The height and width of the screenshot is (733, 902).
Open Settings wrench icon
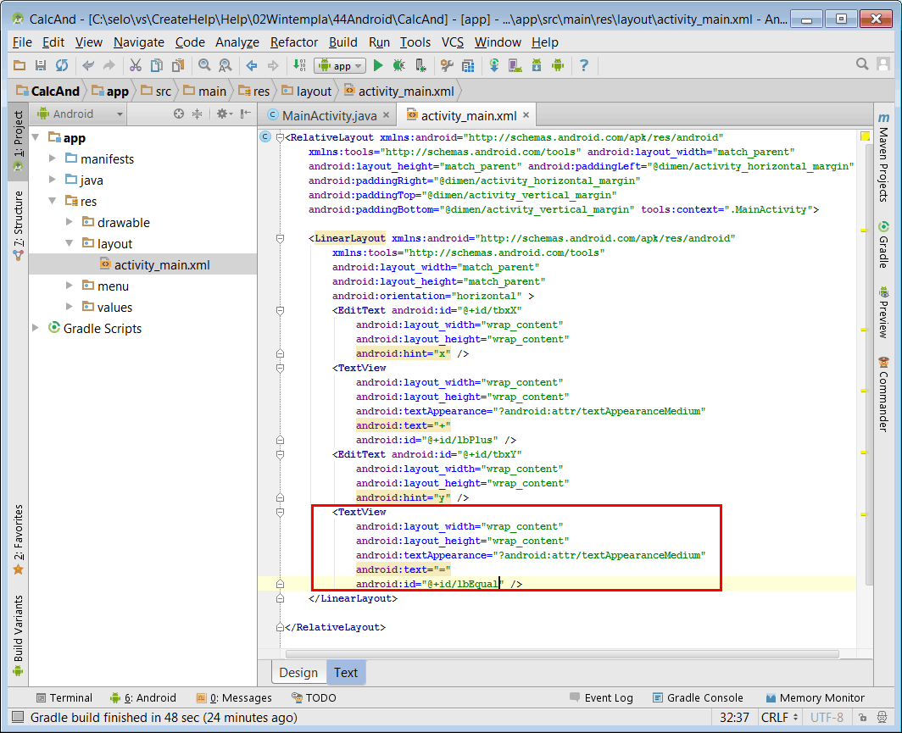click(x=447, y=65)
